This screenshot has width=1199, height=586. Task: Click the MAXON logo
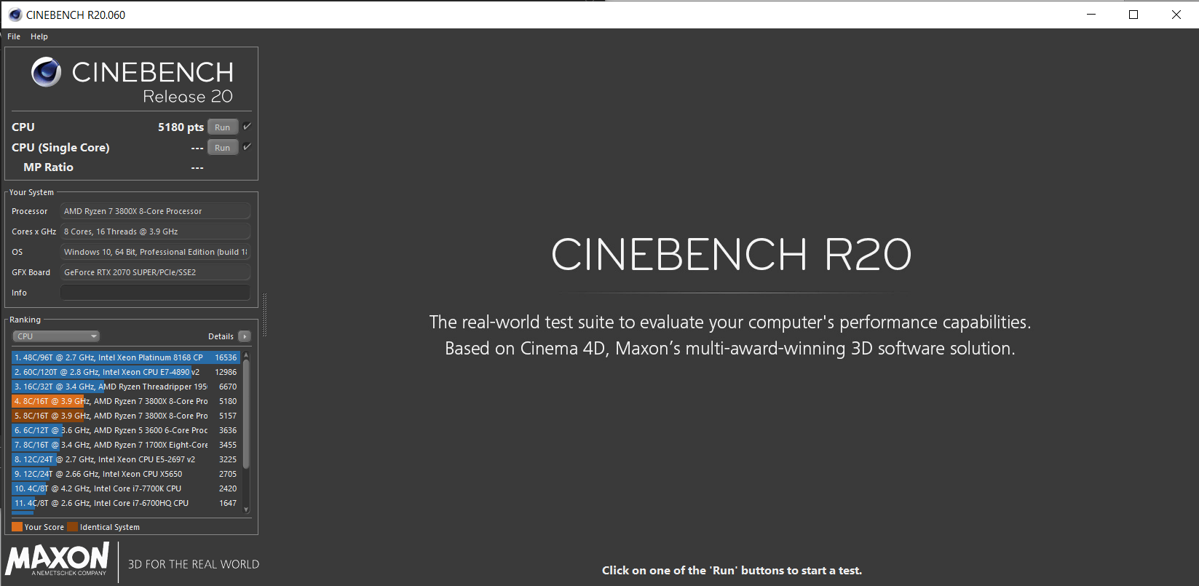pos(58,561)
